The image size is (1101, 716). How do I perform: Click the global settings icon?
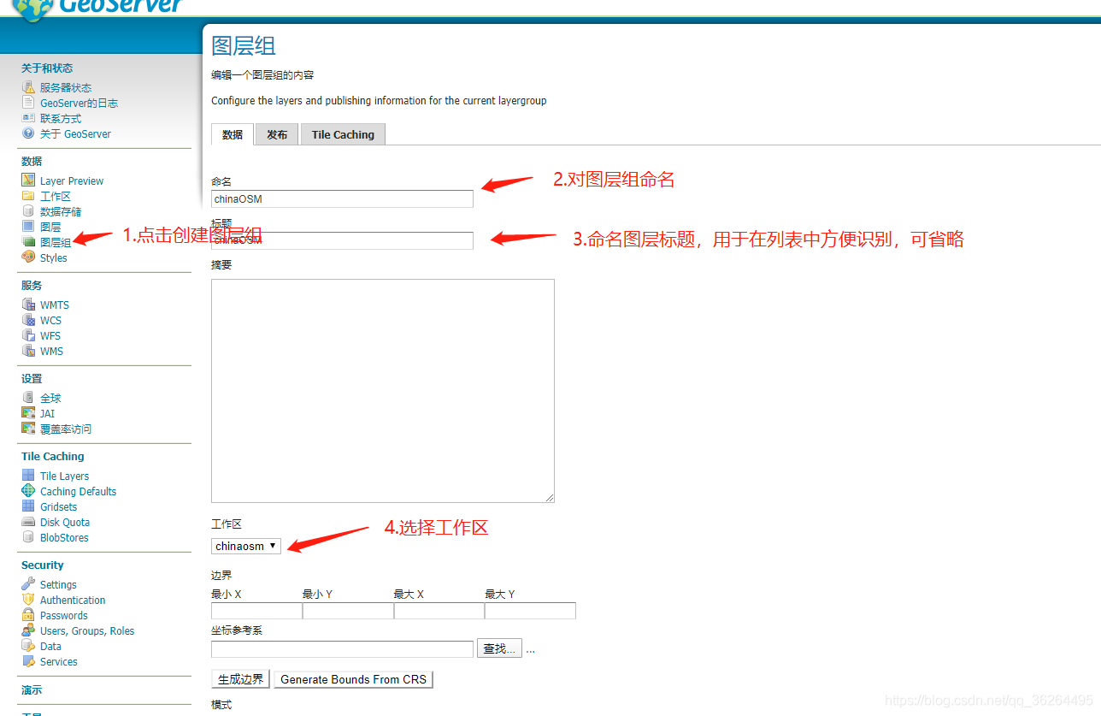coord(28,398)
